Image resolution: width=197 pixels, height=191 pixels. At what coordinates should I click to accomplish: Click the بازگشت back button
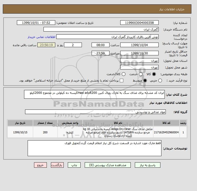point(57,165)
